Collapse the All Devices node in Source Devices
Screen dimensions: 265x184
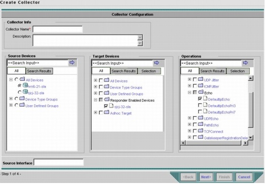click(x=11, y=79)
